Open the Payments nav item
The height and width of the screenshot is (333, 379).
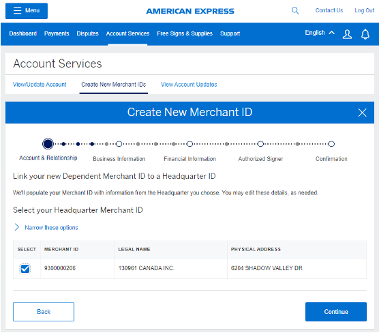[57, 33]
